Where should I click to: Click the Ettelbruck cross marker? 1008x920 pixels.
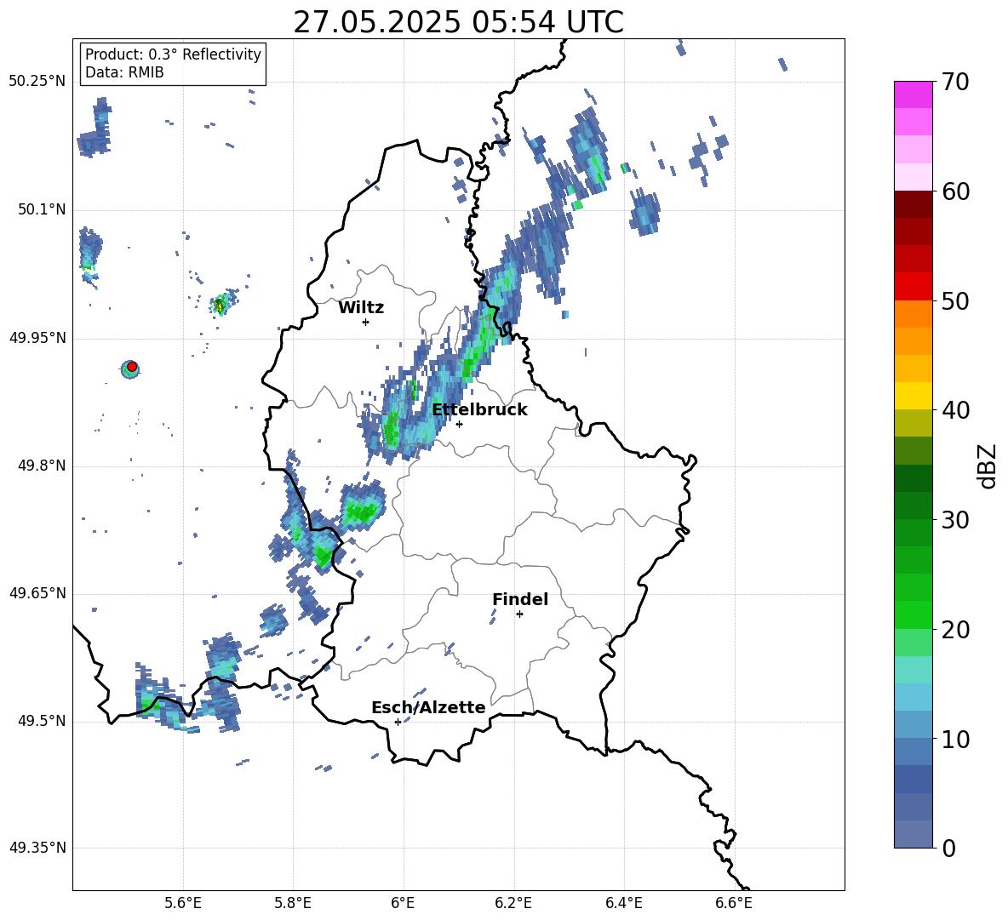pyautogui.click(x=459, y=424)
